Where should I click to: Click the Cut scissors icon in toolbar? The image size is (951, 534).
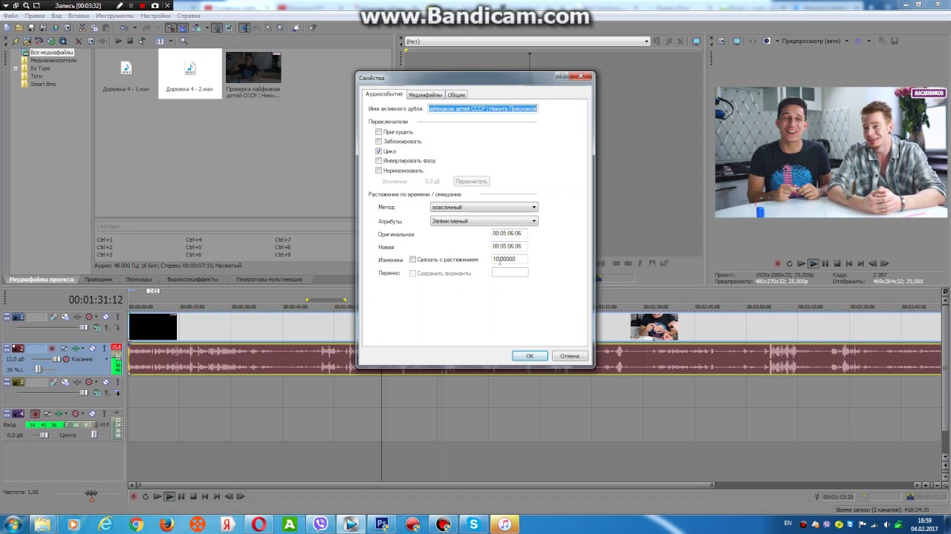coord(82,27)
